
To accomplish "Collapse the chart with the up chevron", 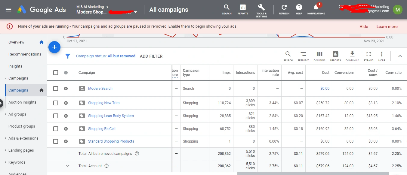I will (400, 56).
